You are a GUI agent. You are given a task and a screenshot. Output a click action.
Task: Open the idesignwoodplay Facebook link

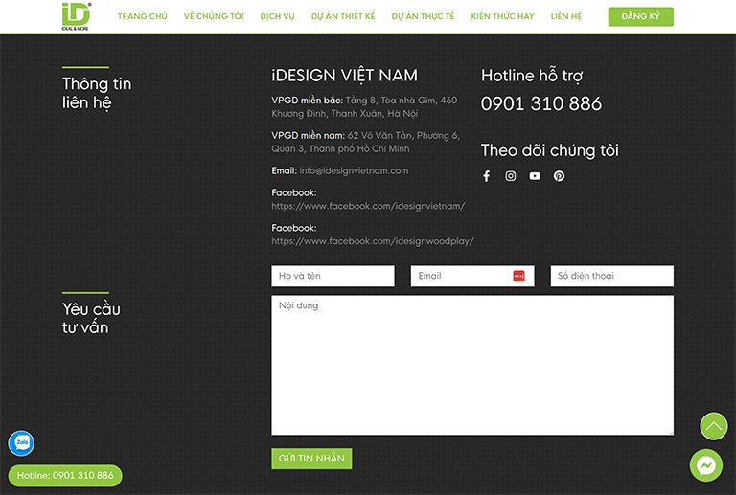point(373,241)
